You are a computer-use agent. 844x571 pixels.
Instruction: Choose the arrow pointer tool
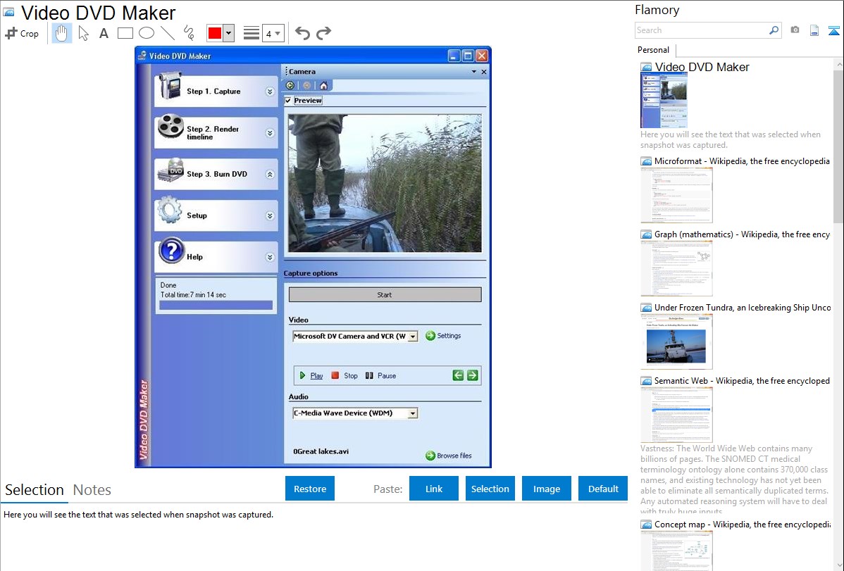coord(83,33)
